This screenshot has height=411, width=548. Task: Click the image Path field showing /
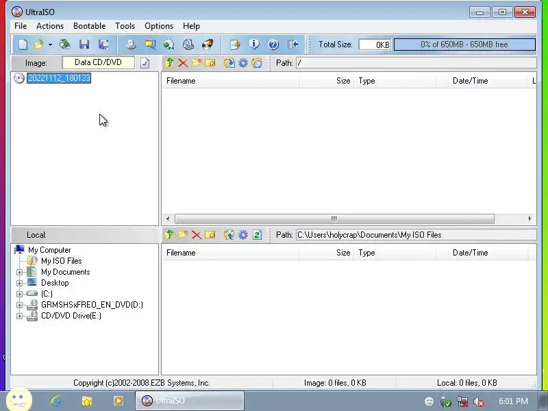[416, 63]
